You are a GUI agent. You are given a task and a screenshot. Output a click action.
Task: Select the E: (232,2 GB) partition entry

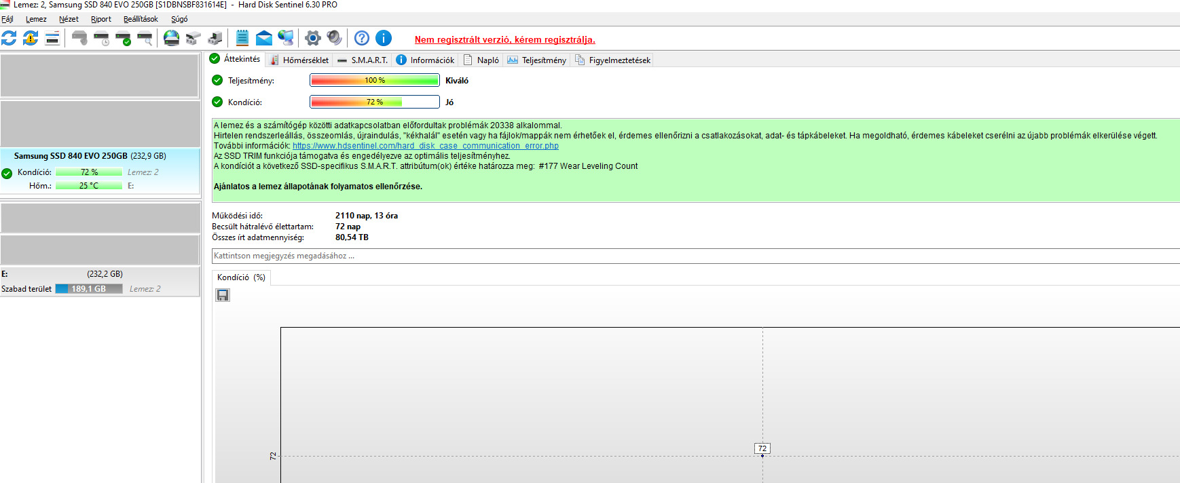[x=100, y=282]
